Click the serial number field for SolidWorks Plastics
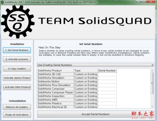Viewport: 157px width, 121px height. pos(107,104)
